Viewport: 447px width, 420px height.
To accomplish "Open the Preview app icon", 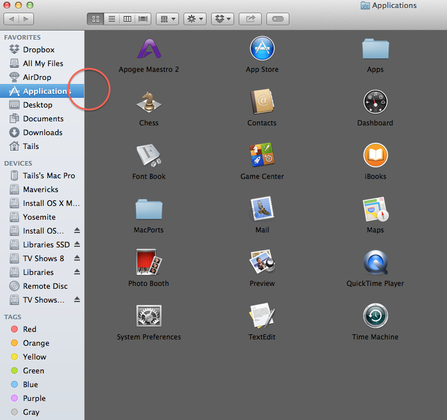I will 262,262.
